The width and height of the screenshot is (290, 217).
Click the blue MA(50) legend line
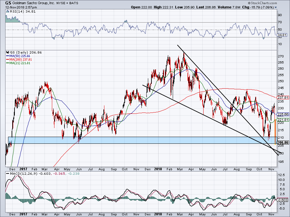point(8,56)
